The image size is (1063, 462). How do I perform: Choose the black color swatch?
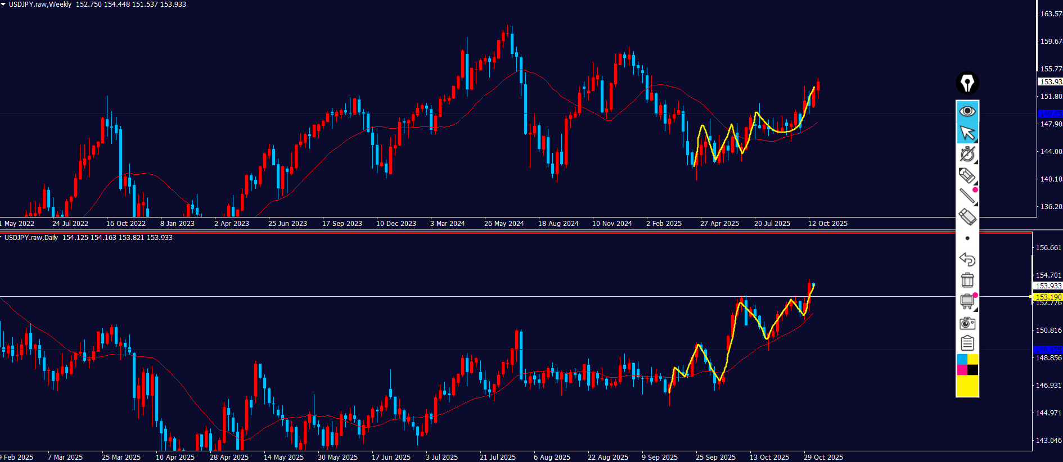[x=972, y=370]
